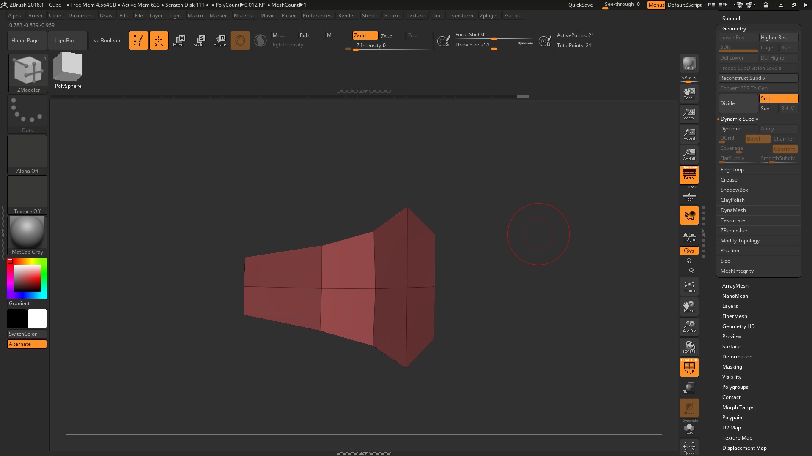812x456 pixels.
Task: Select the ZModeler brush icon
Action: (x=28, y=73)
